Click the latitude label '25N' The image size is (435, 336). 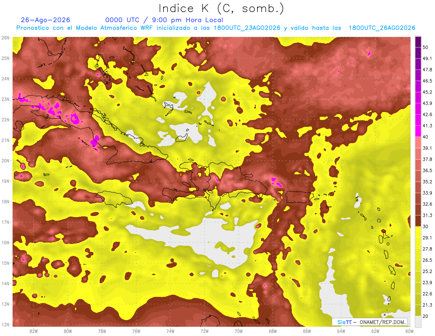coord(5,58)
